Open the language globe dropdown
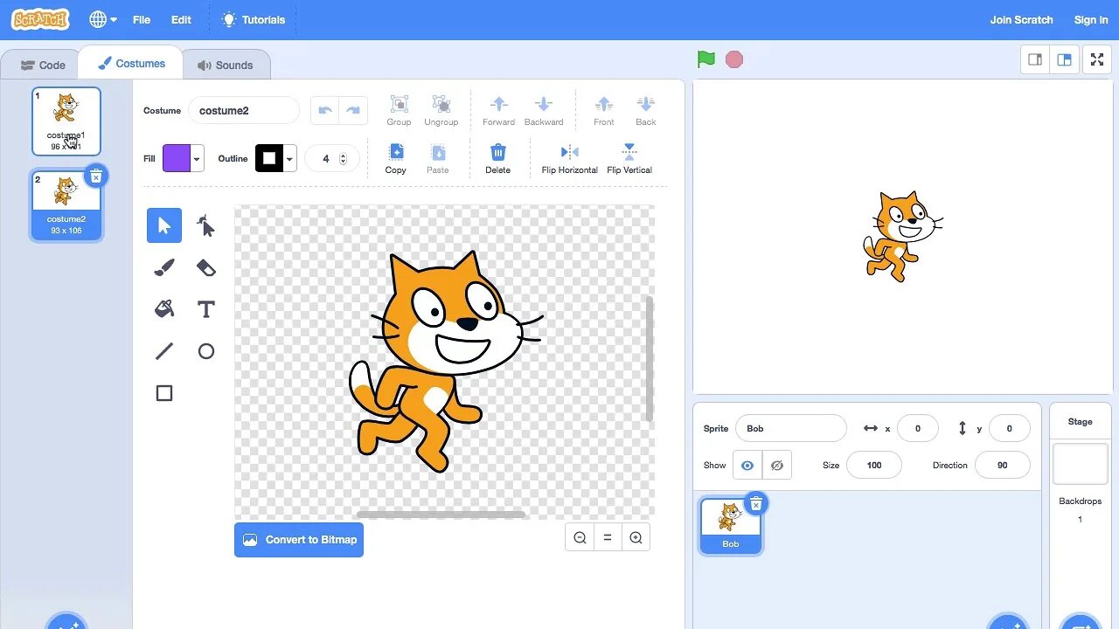This screenshot has height=629, width=1119. click(x=103, y=19)
